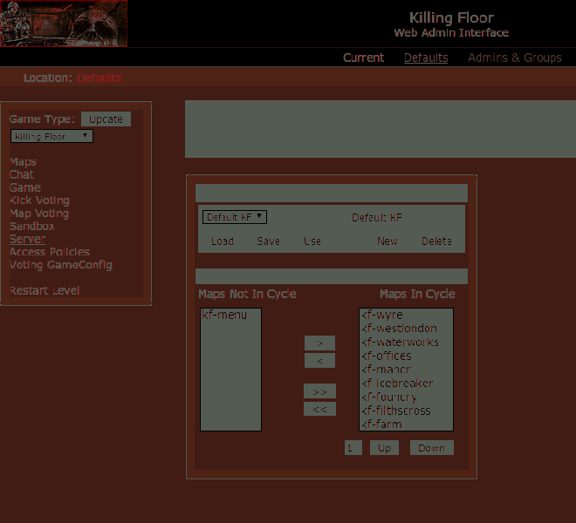This screenshot has height=523, width=576.
Task: Click the single right arrow add button
Action: (x=319, y=343)
